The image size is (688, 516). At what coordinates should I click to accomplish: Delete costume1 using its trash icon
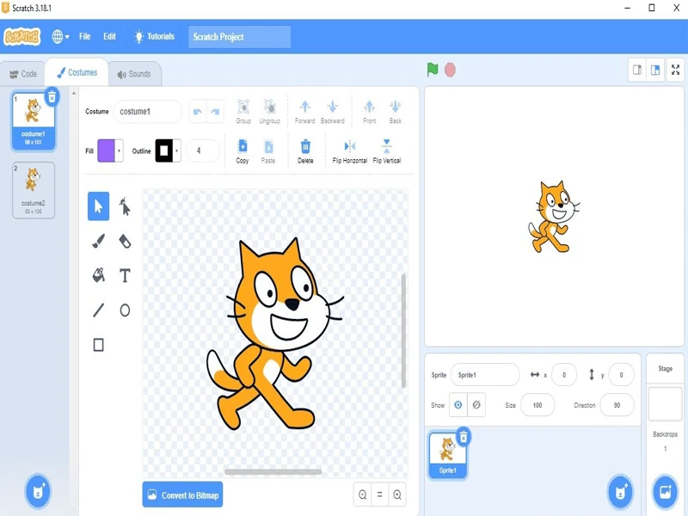pos(52,97)
